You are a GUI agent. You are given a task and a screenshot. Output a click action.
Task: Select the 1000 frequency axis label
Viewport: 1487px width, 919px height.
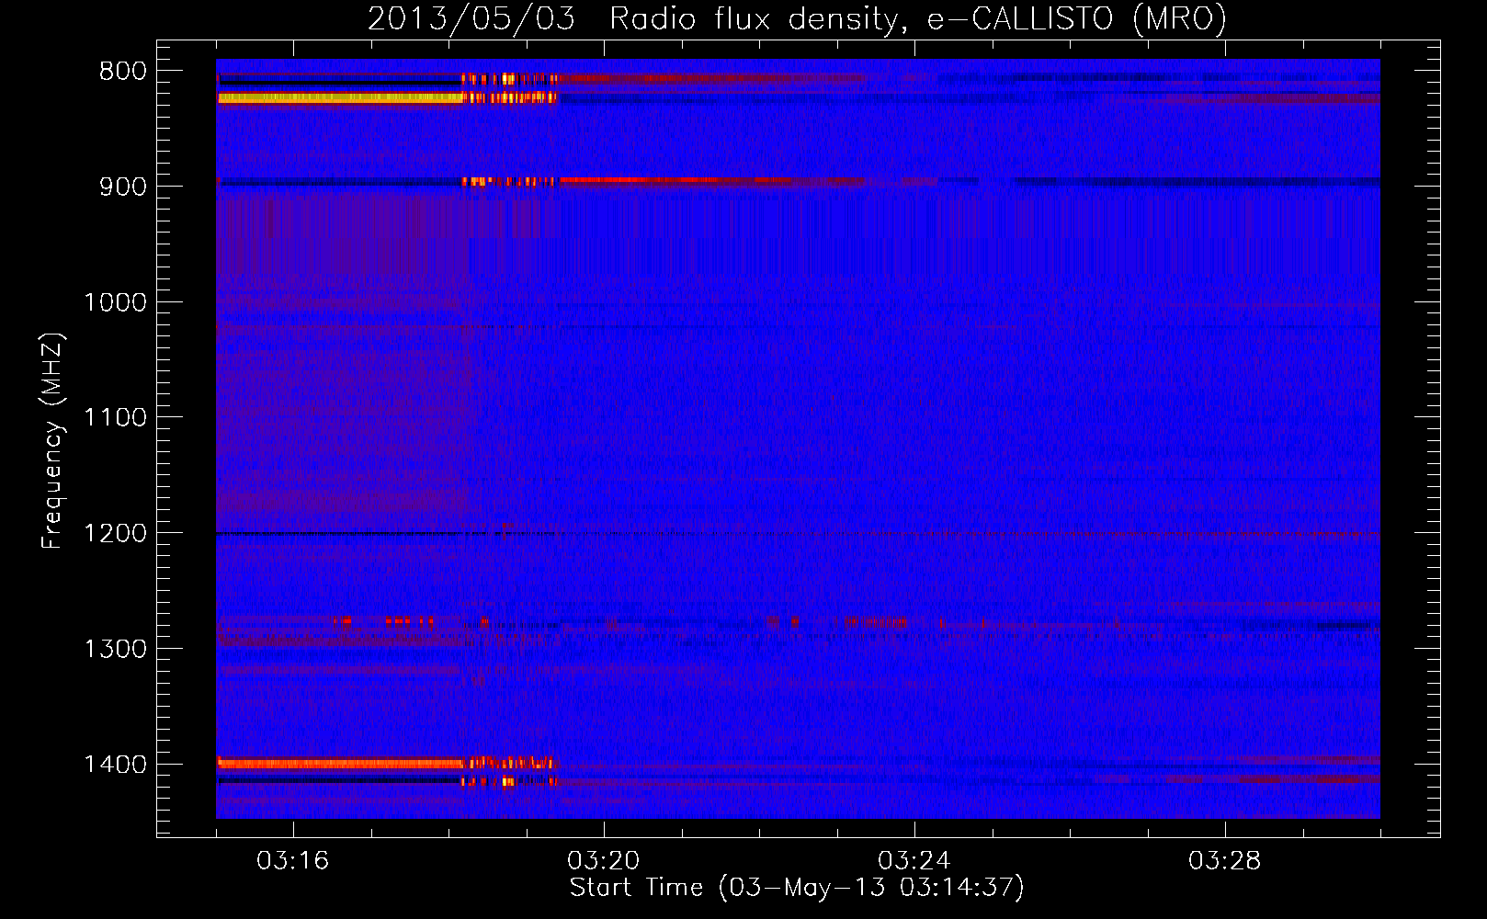(115, 302)
